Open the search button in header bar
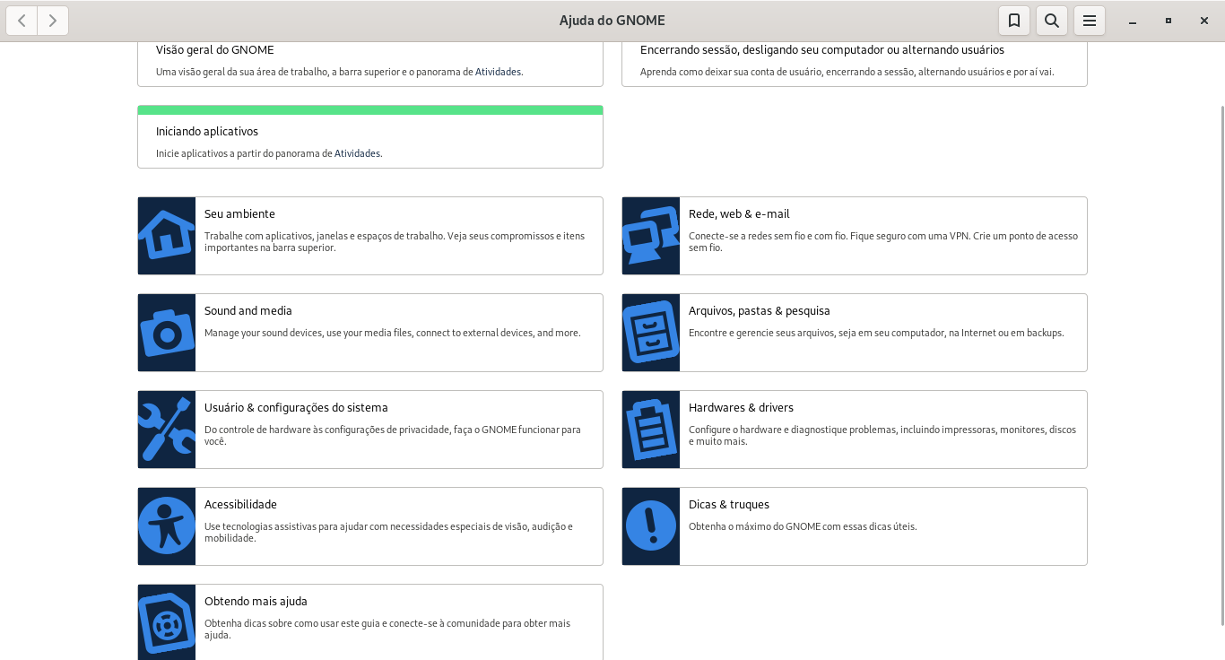This screenshot has height=660, width=1225. point(1052,21)
